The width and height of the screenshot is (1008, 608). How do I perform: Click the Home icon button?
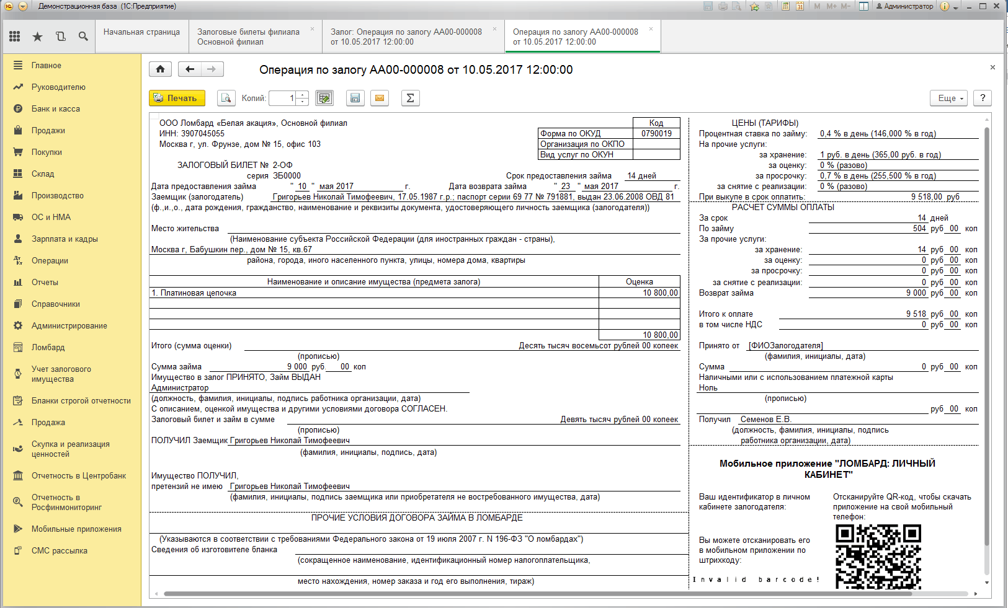[x=160, y=69]
